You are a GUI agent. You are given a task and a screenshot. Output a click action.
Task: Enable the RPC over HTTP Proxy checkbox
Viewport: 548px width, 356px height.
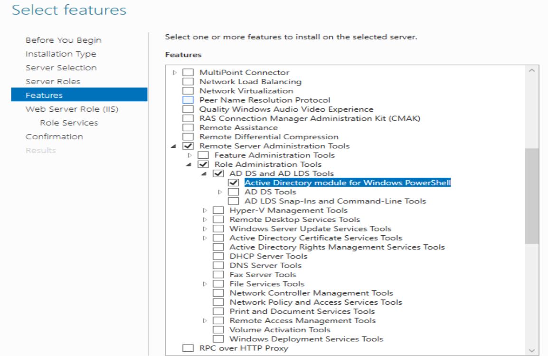click(189, 348)
